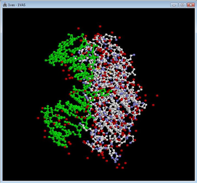Click the '1vas - 1VAS' window title text
Image resolution: width=197 pixels, height=183 pixels.
point(17,5)
